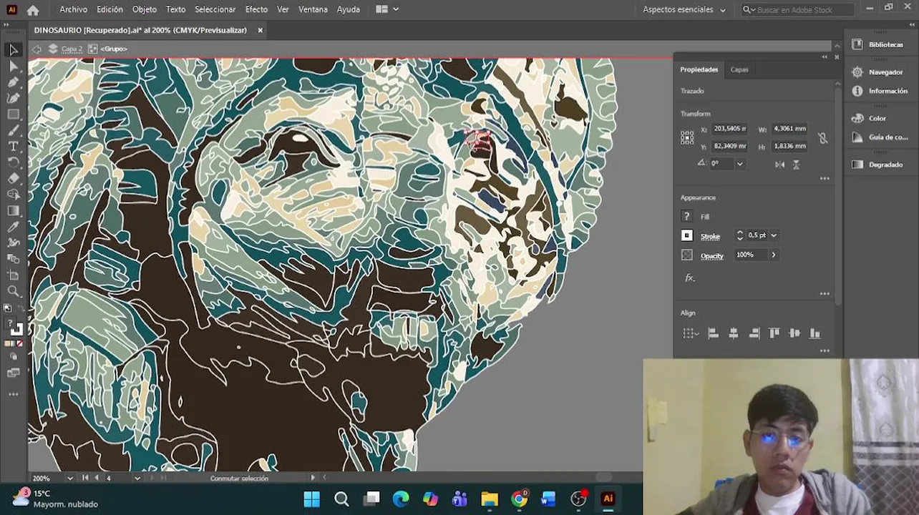
Task: Select the Direct Selection tool
Action: click(x=13, y=67)
